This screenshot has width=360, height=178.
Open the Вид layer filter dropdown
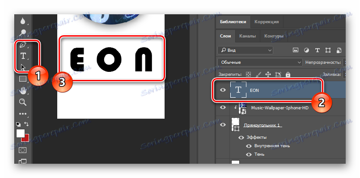[x=245, y=50]
